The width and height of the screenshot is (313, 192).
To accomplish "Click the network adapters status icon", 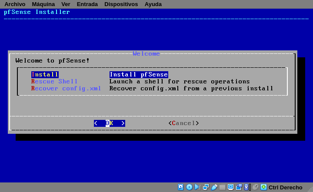I will tap(206, 187).
